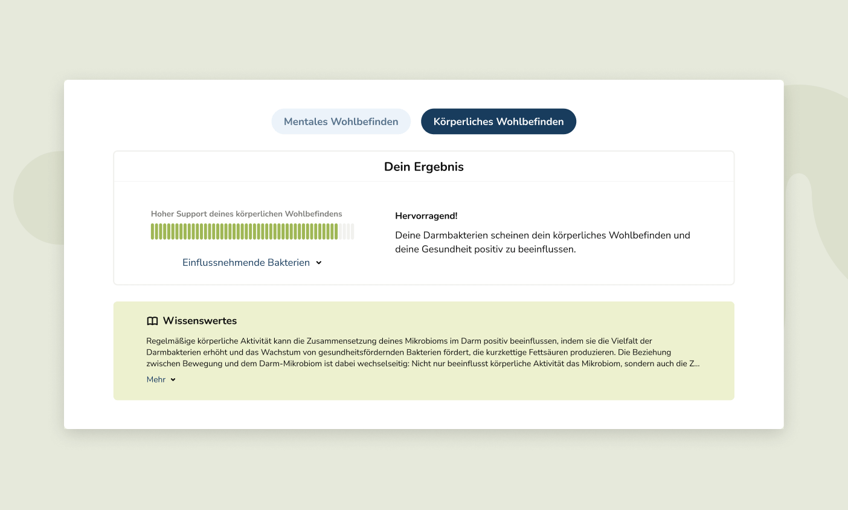848x510 pixels.
Task: Click the truncated ellipsis ending the Wissenswertes text
Action: tap(697, 364)
